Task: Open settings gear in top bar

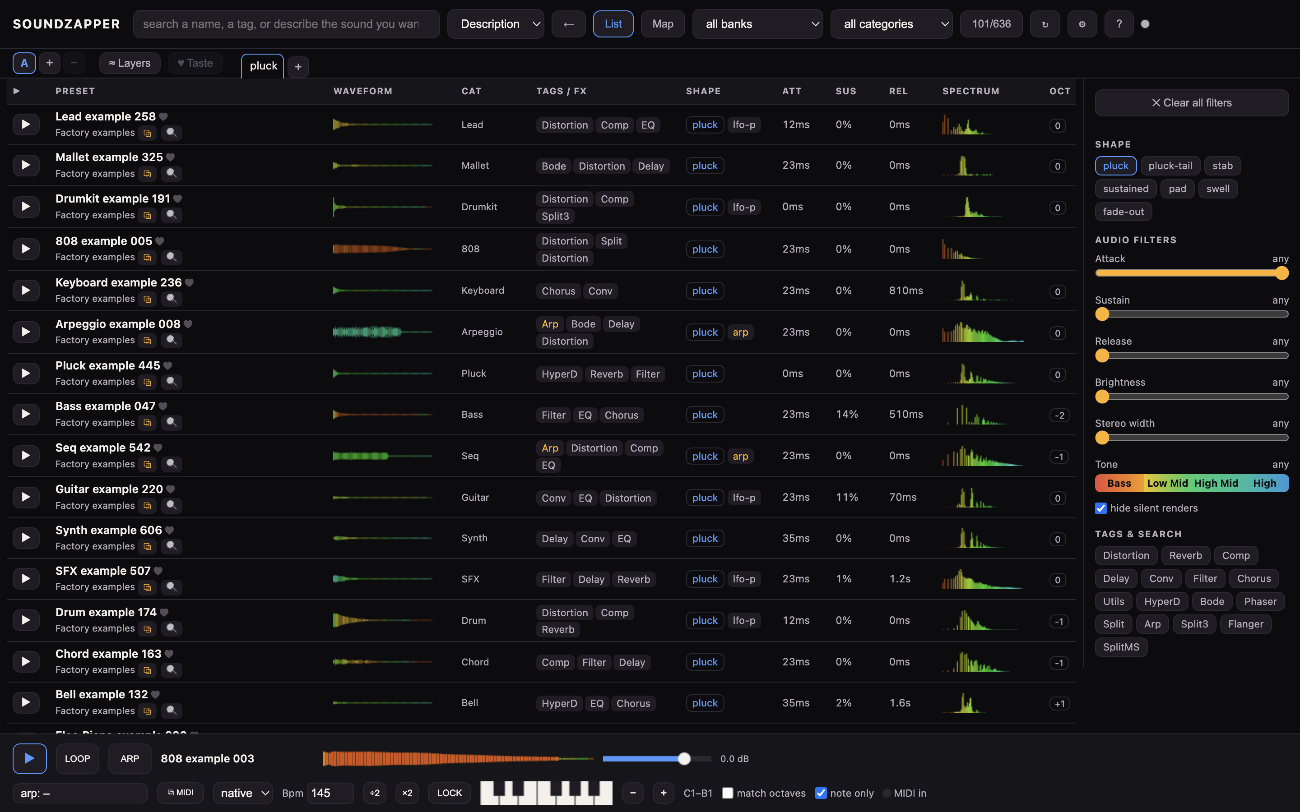Action: pos(1082,24)
